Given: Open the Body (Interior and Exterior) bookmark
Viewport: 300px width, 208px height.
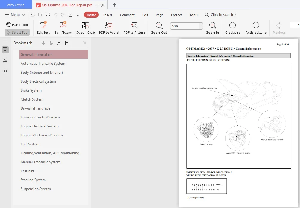Looking at the screenshot, I should pos(42,73).
